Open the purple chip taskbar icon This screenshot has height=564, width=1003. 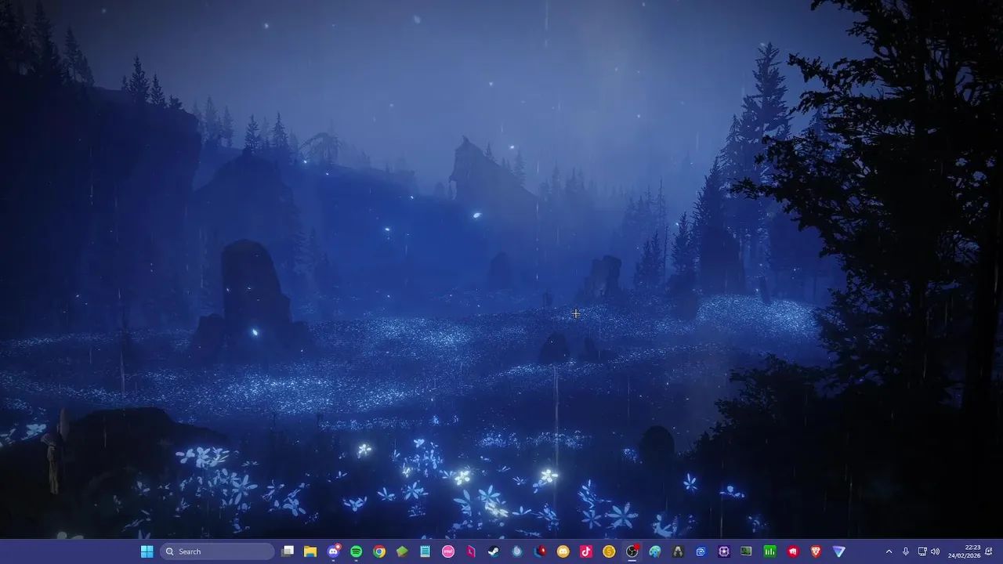click(x=724, y=551)
